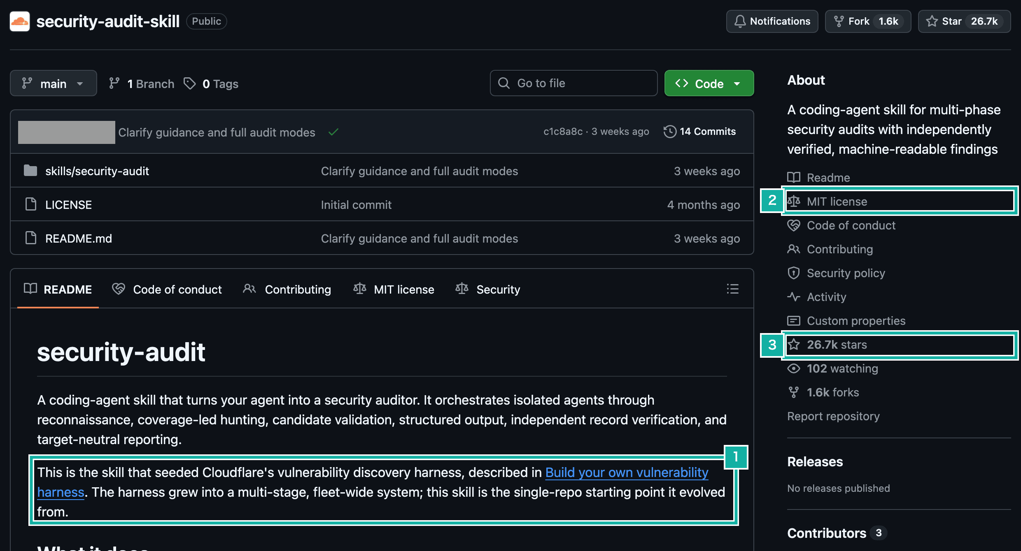Star the security-audit-skill repository
The image size is (1021, 551).
(964, 21)
